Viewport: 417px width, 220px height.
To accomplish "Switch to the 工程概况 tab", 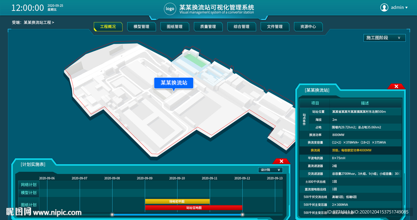I will (x=108, y=27).
